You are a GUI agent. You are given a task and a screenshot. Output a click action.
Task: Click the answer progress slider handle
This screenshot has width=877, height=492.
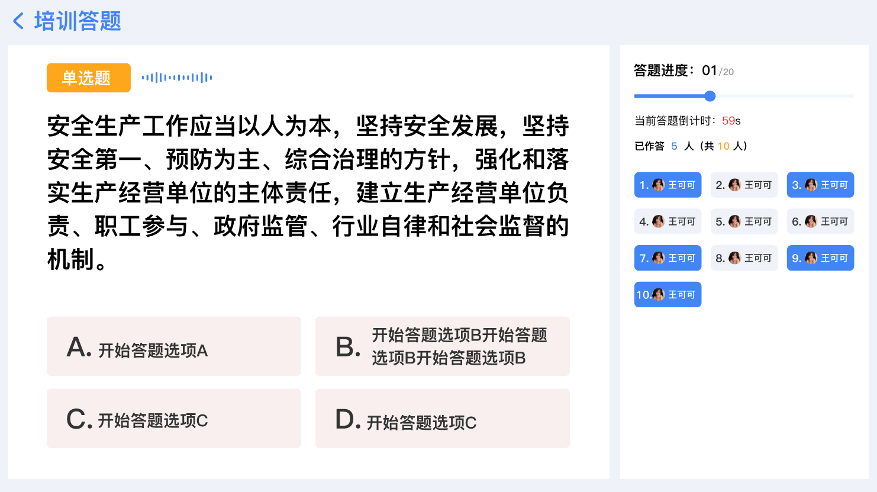(x=710, y=96)
